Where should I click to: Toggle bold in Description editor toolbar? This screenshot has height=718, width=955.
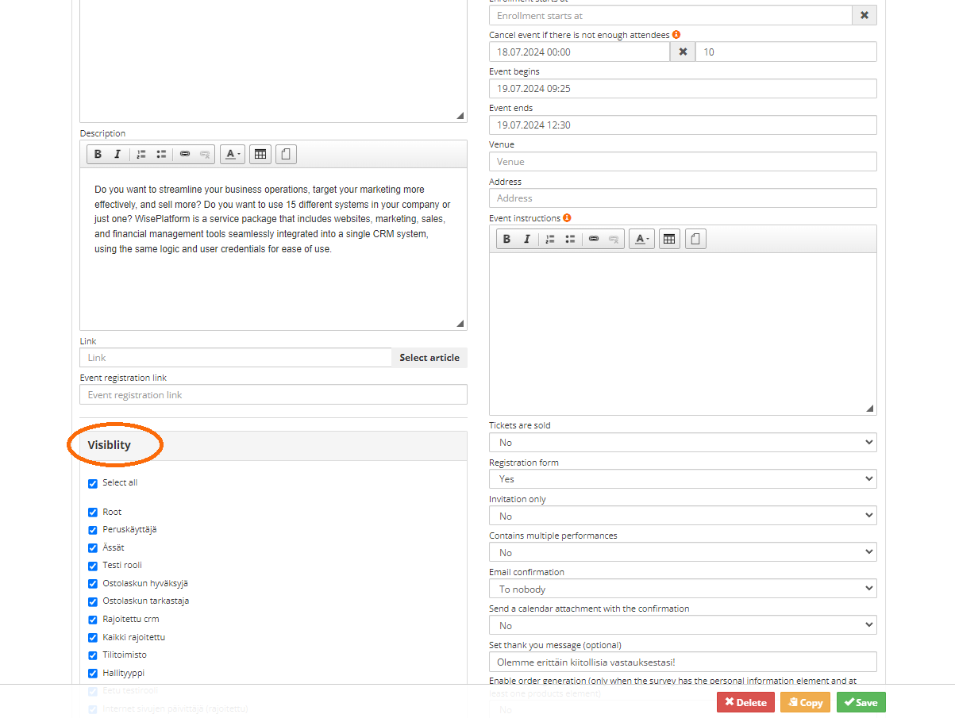point(98,155)
